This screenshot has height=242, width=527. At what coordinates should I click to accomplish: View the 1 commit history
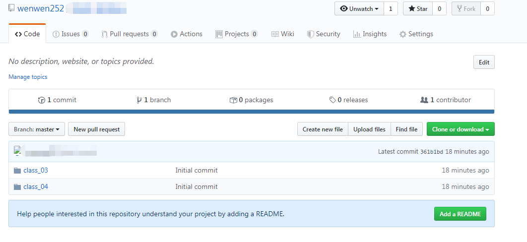[x=57, y=100]
